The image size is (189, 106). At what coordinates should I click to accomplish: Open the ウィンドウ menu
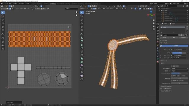tap(21, 4)
